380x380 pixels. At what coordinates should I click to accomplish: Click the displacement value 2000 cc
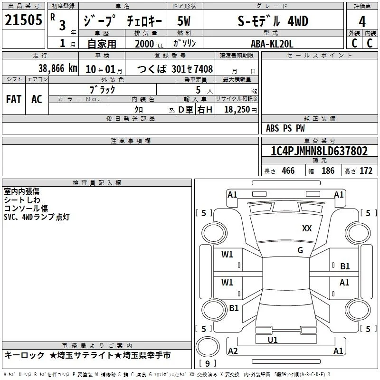[149, 44]
